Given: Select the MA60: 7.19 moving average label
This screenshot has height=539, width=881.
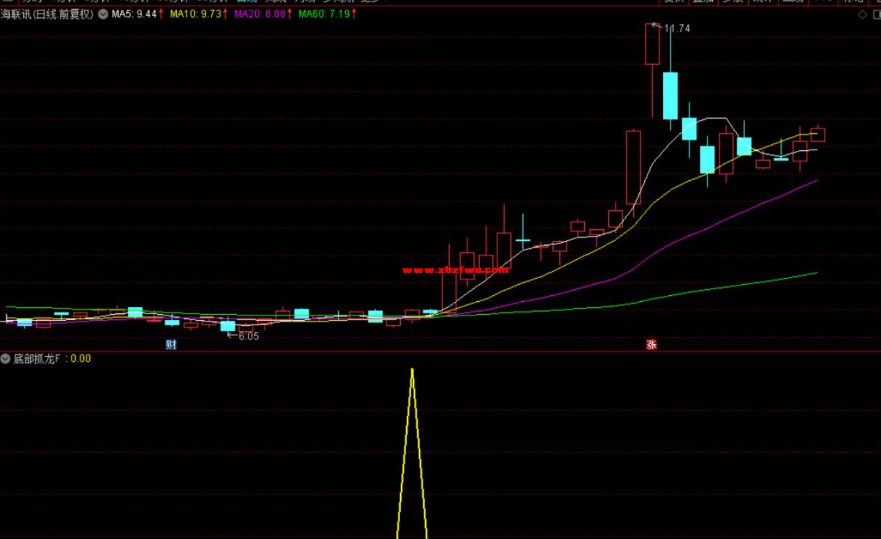Looking at the screenshot, I should pos(324,14).
